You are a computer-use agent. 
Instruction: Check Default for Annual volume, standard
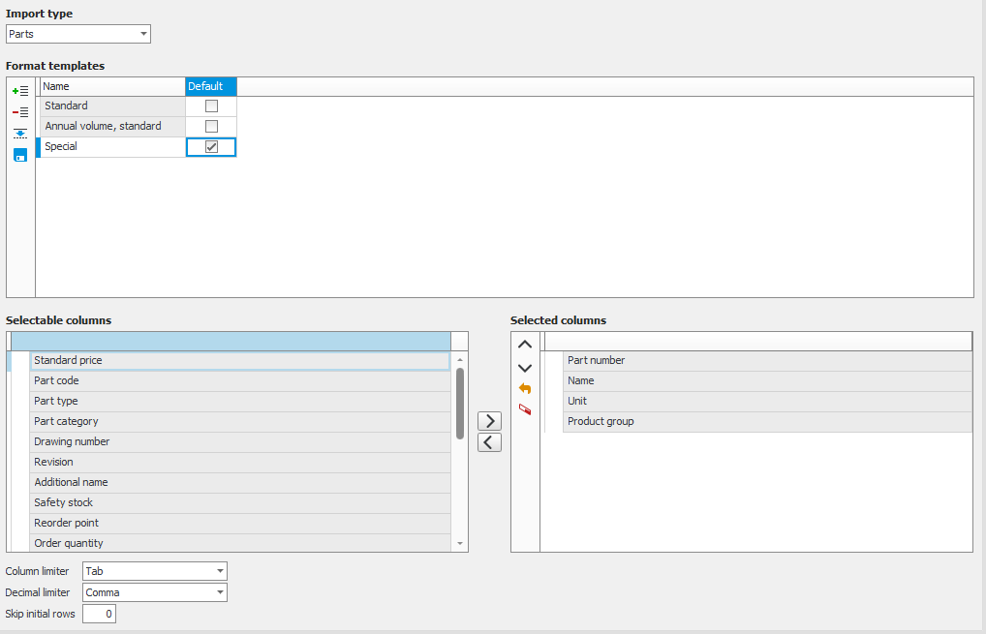210,126
